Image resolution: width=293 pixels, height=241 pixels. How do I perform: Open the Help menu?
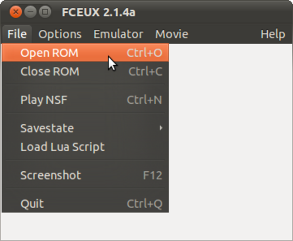point(273,34)
